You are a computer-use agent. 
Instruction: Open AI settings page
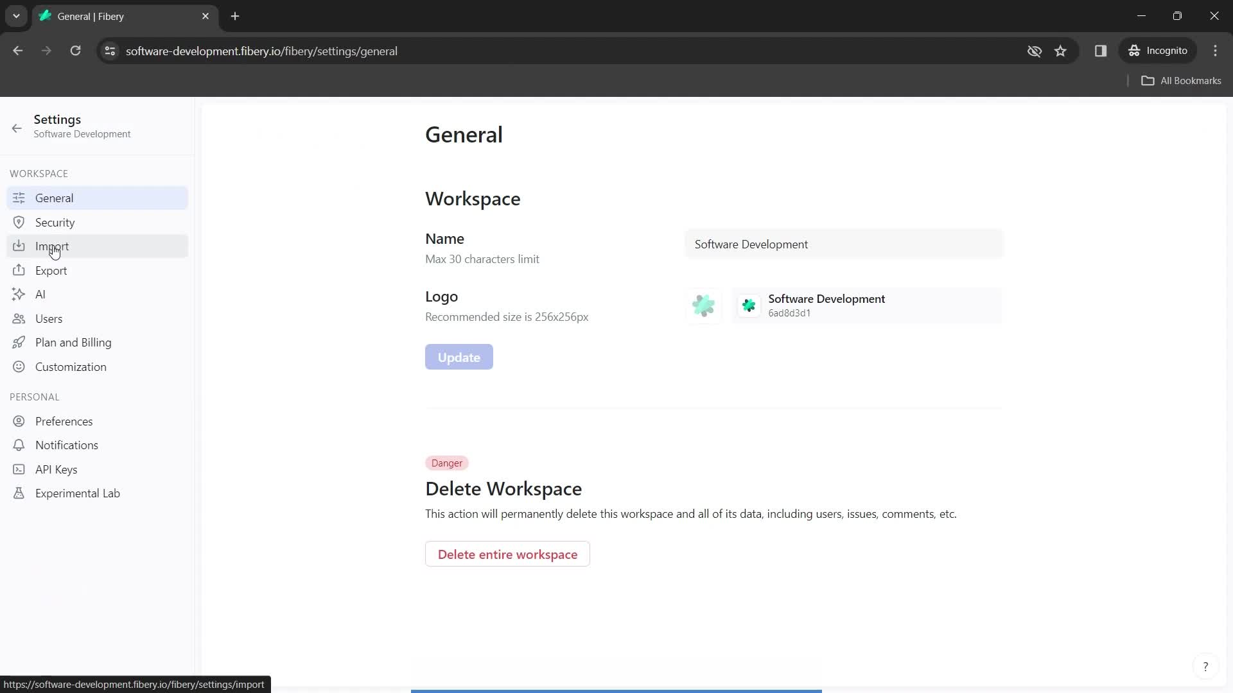(97, 294)
